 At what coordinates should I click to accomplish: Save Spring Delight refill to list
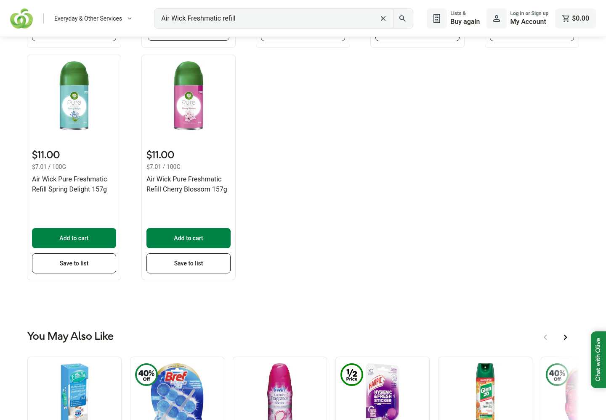(x=74, y=263)
